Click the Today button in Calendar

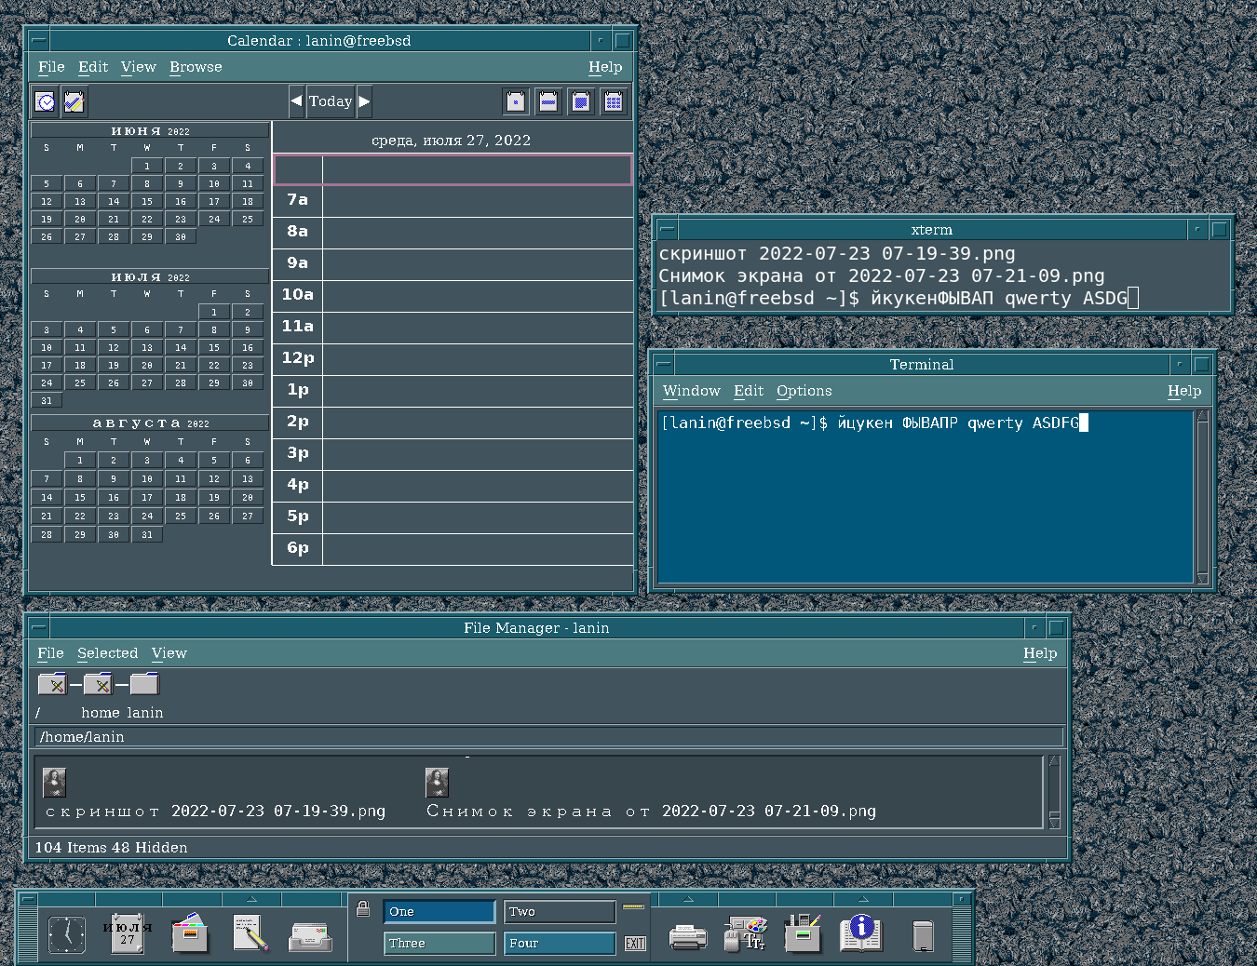point(331,101)
